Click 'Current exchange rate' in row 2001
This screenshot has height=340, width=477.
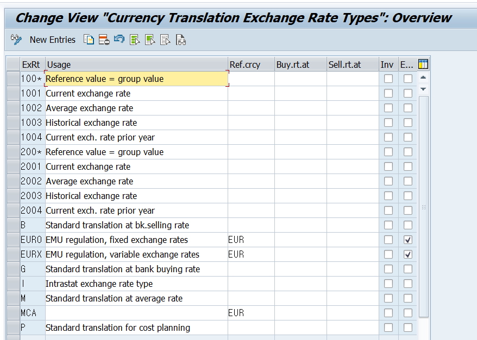pos(88,166)
